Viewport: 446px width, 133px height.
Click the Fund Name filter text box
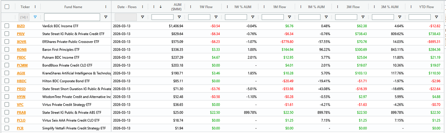tap(72, 17)
